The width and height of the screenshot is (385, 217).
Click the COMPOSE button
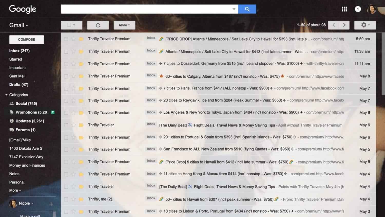(x=27, y=40)
